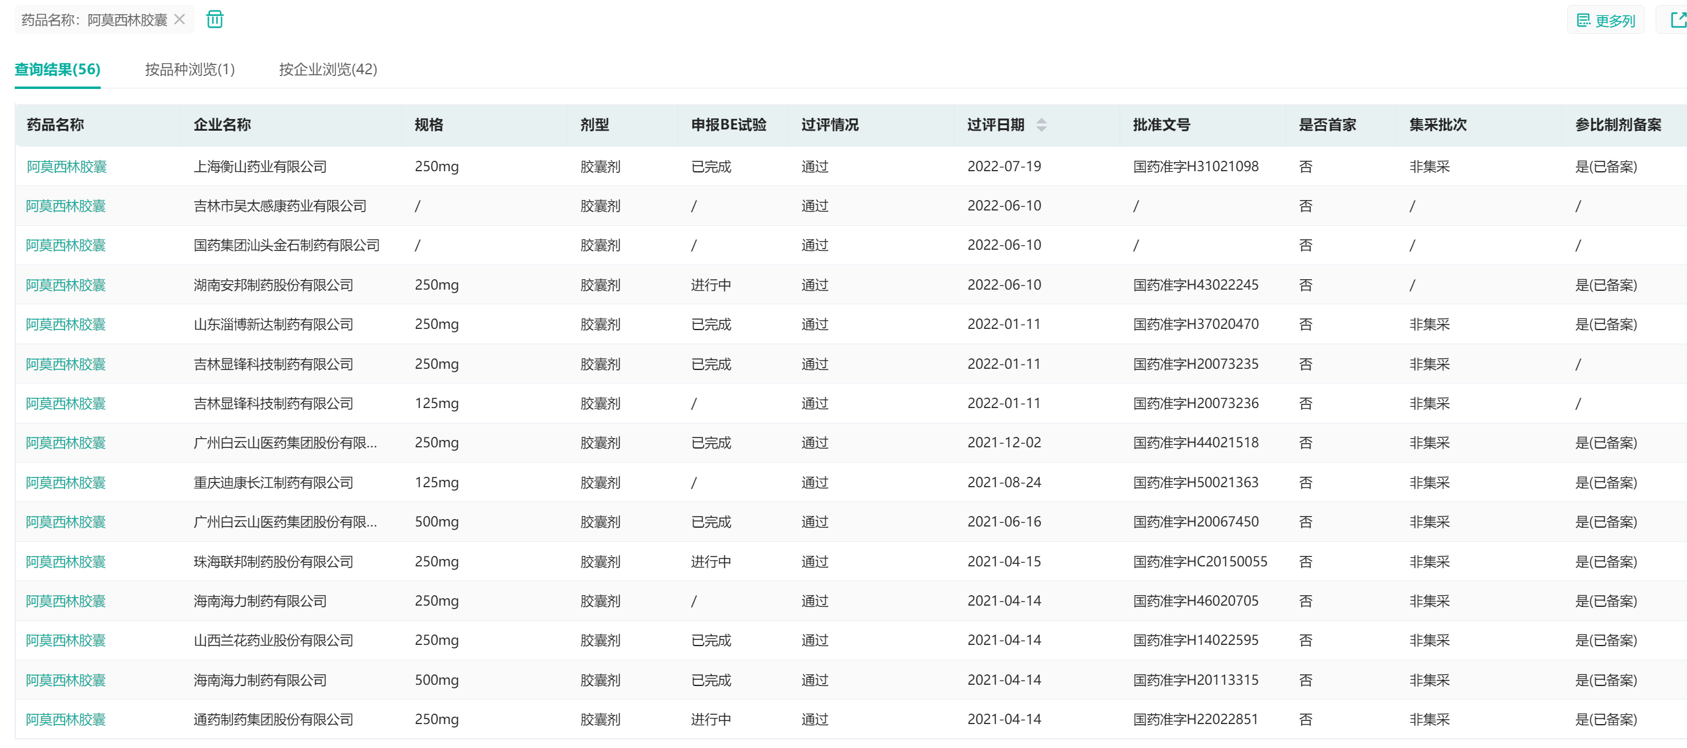The image size is (1687, 748).
Task: Click approval number 国药准字HC20150055
Action: click(1200, 562)
